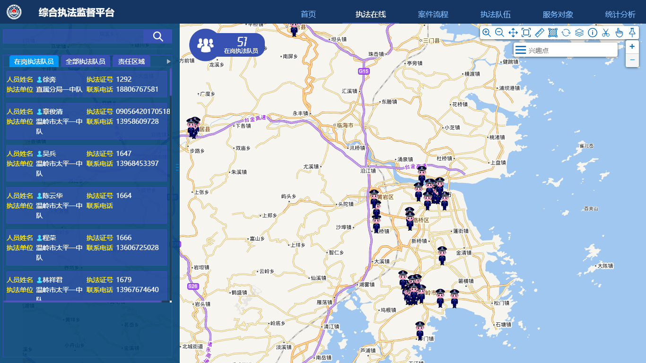The height and width of the screenshot is (363, 646).
Task: Click the refresh map icon
Action: (566, 33)
